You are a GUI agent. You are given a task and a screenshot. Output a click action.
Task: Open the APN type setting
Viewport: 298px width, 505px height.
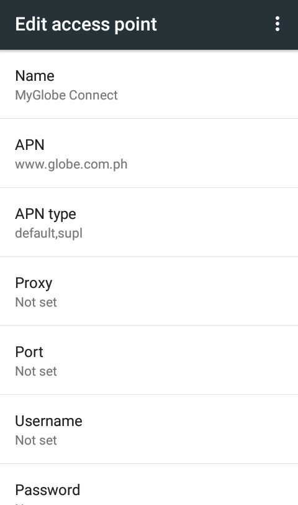149,222
